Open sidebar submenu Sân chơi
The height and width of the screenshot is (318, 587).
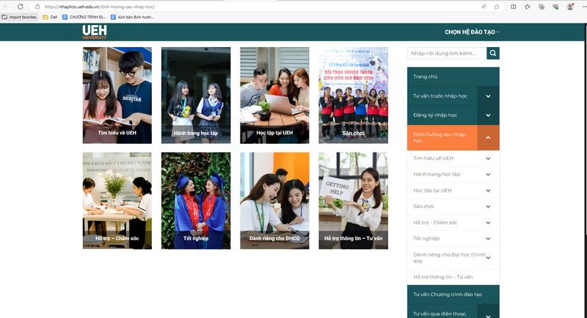[423, 206]
